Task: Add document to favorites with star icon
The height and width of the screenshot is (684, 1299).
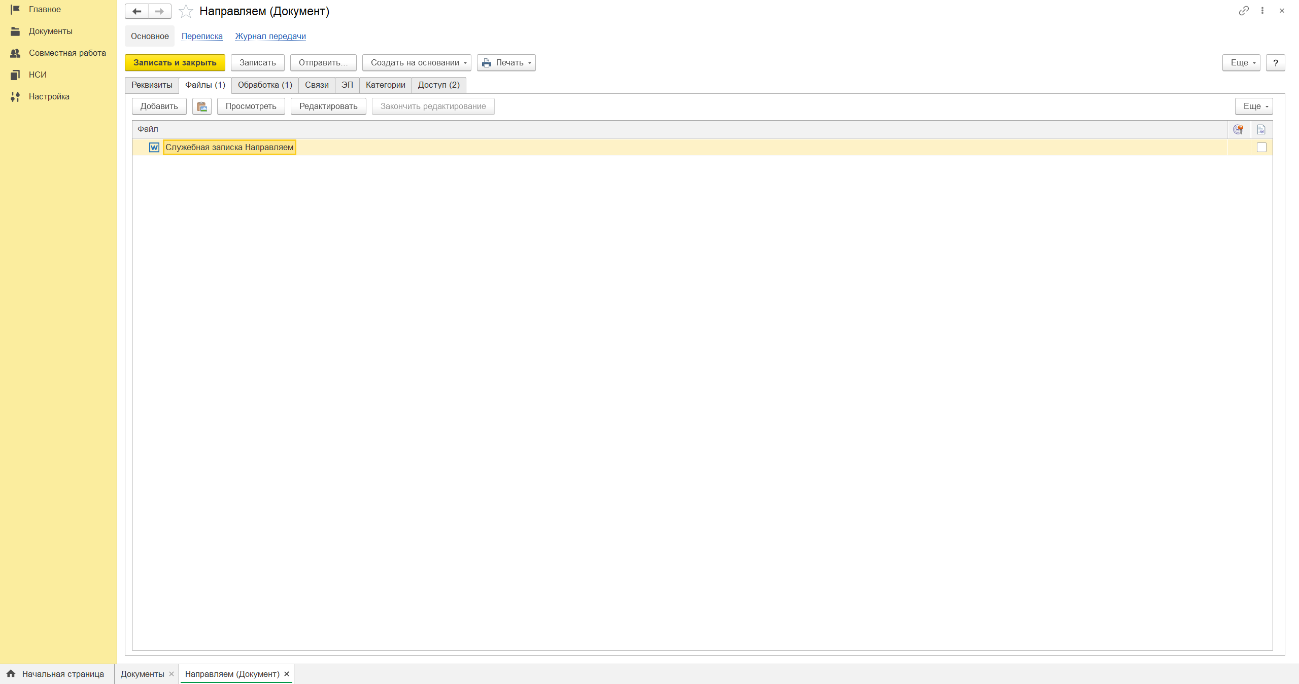Action: click(186, 11)
